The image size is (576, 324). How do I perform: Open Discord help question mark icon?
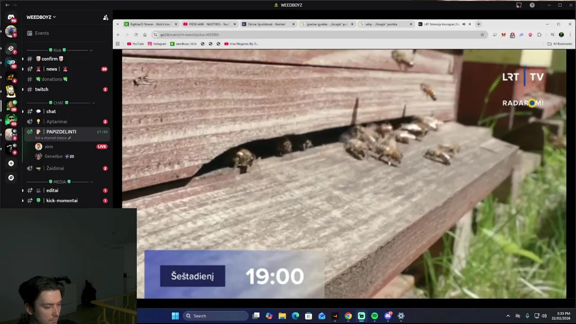click(x=532, y=5)
